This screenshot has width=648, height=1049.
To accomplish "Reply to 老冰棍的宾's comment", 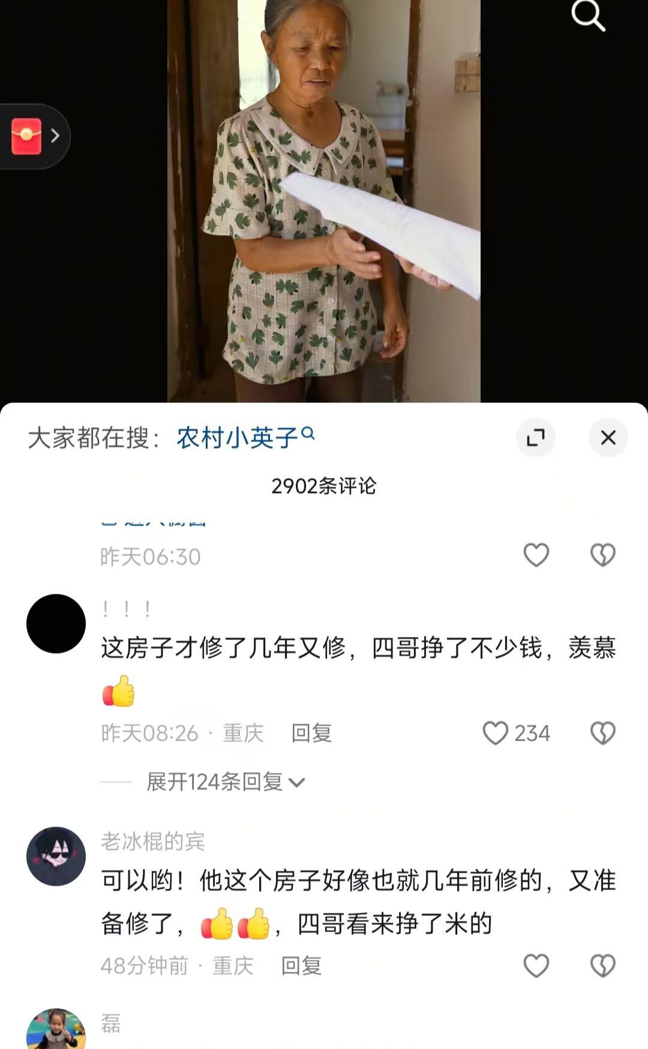I will pos(301,966).
